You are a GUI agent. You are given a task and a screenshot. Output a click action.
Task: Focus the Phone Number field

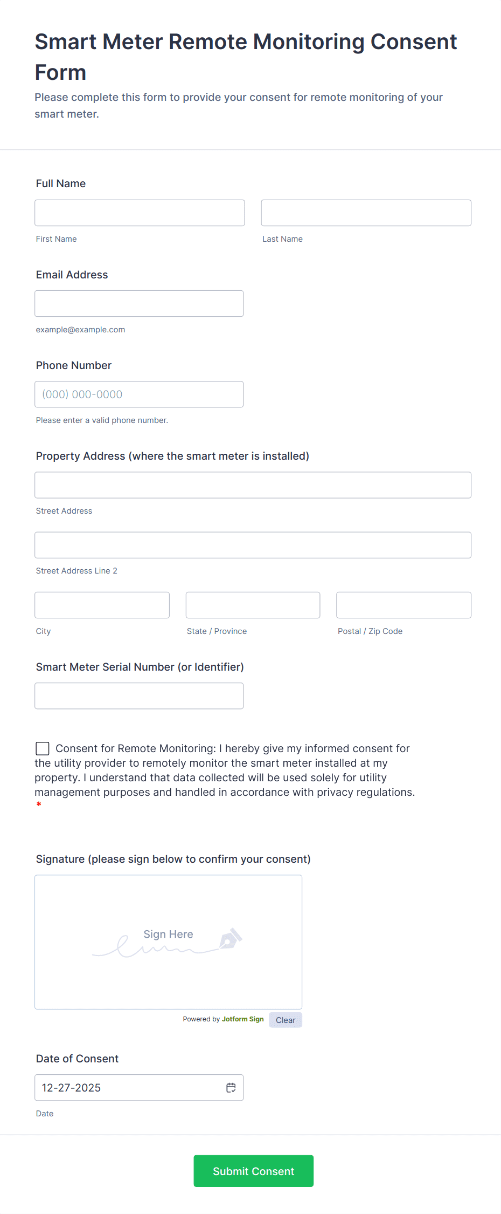[139, 394]
